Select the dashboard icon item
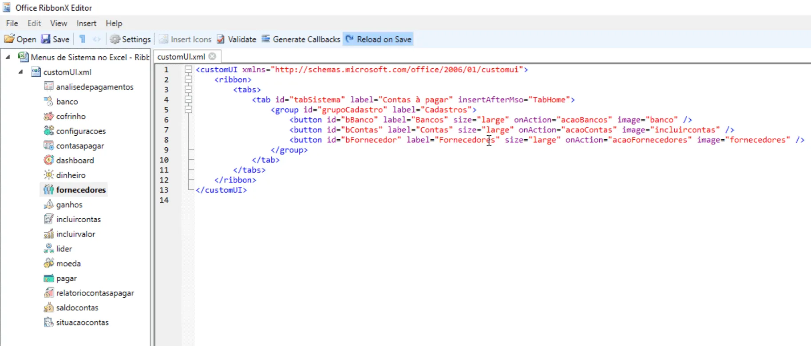811x346 pixels. tap(69, 160)
